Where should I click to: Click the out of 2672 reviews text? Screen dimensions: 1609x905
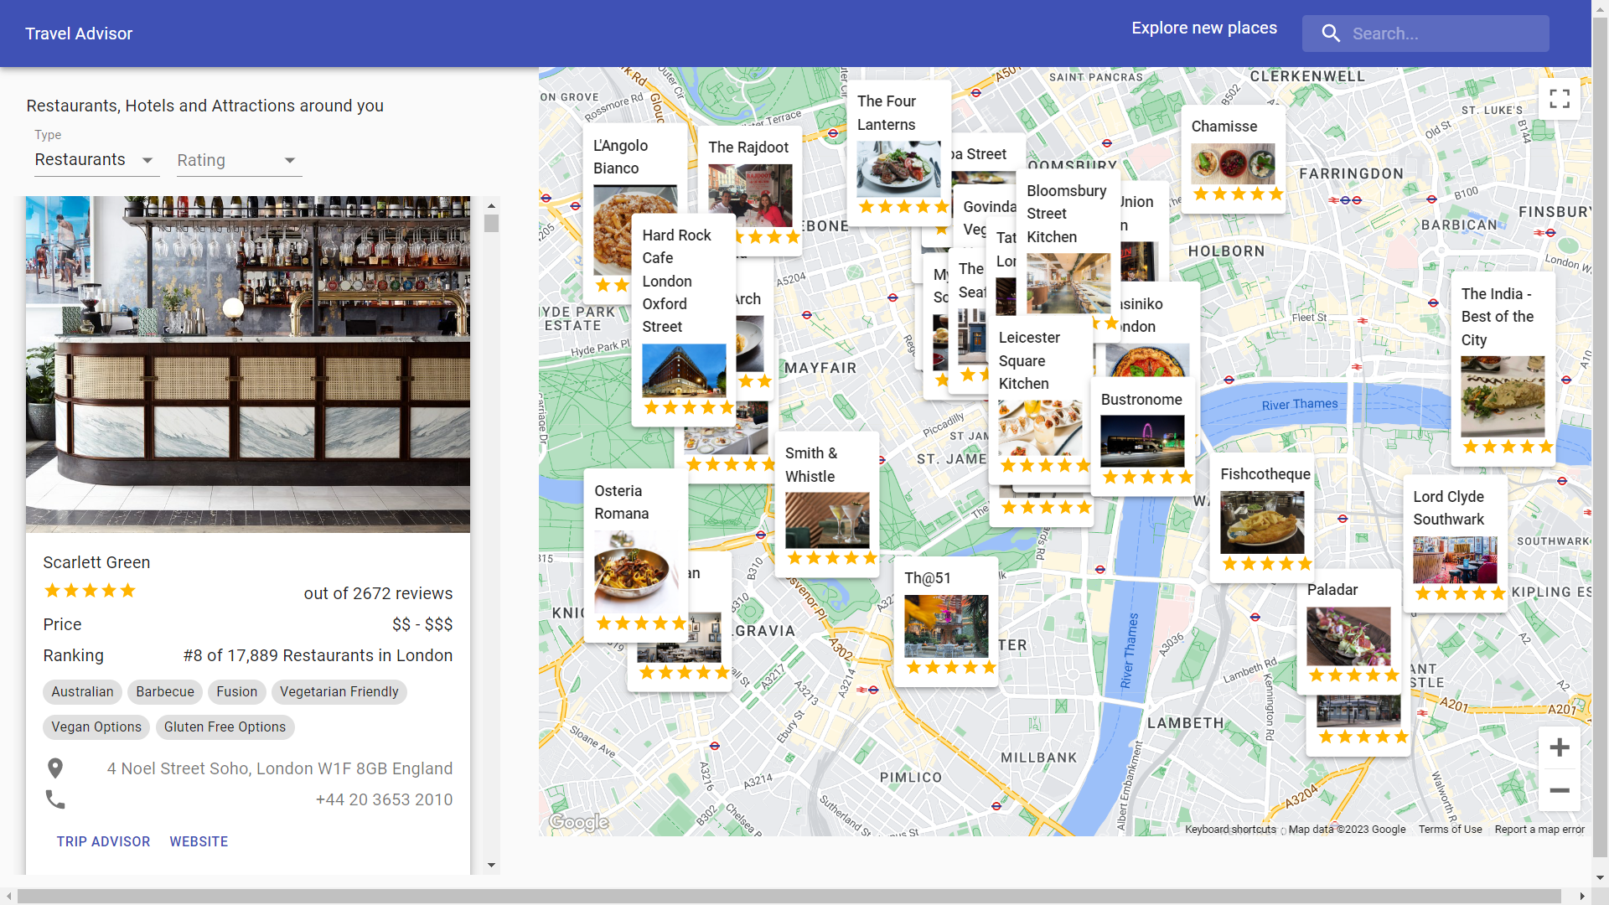pos(378,593)
